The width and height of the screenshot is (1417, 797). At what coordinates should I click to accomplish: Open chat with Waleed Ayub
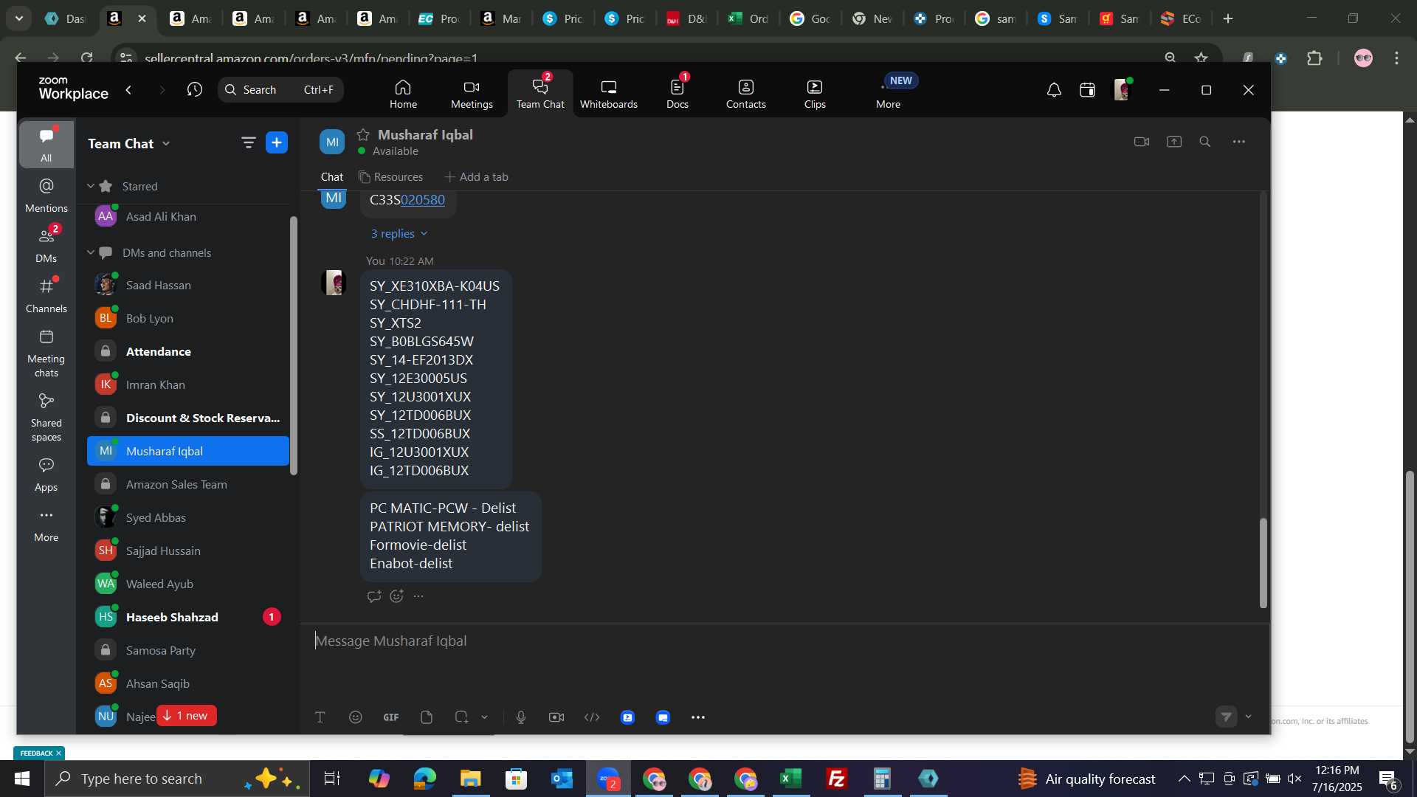click(188, 584)
